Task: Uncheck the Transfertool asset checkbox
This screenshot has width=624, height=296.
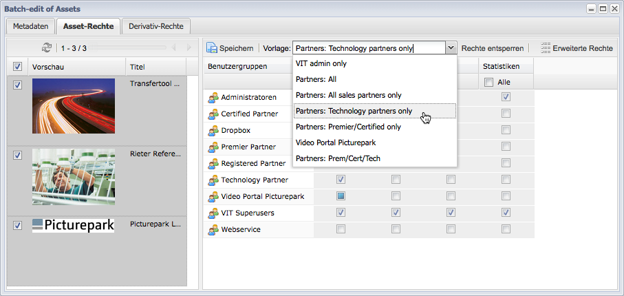Action: pos(17,85)
